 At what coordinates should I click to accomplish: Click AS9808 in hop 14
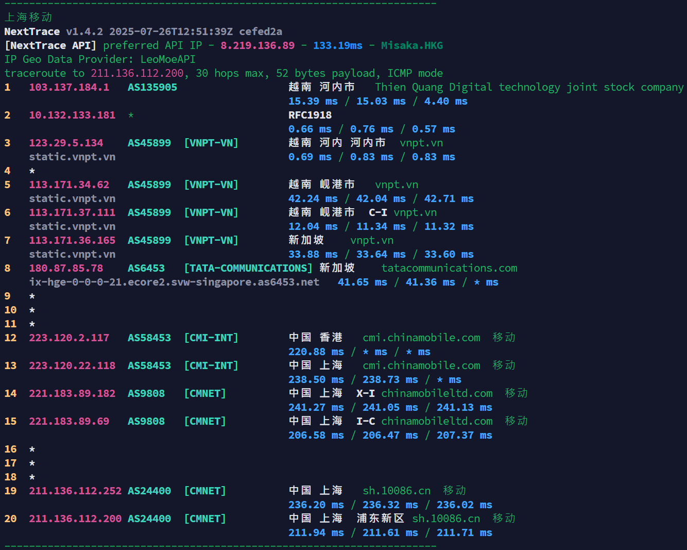(146, 393)
